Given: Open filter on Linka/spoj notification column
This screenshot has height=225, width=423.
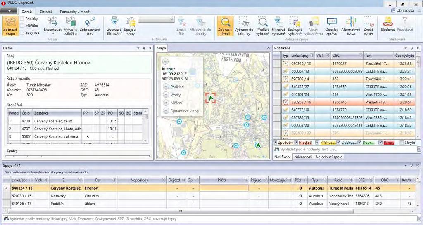Looking at the screenshot, I should point(311,56).
